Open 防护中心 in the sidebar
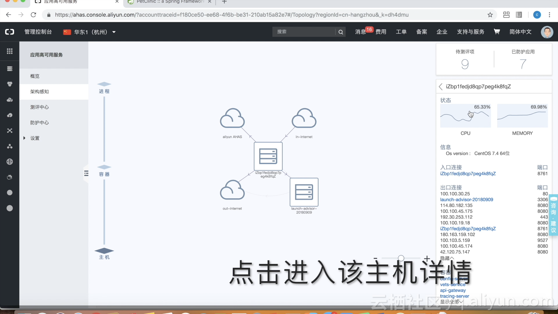 click(x=40, y=123)
